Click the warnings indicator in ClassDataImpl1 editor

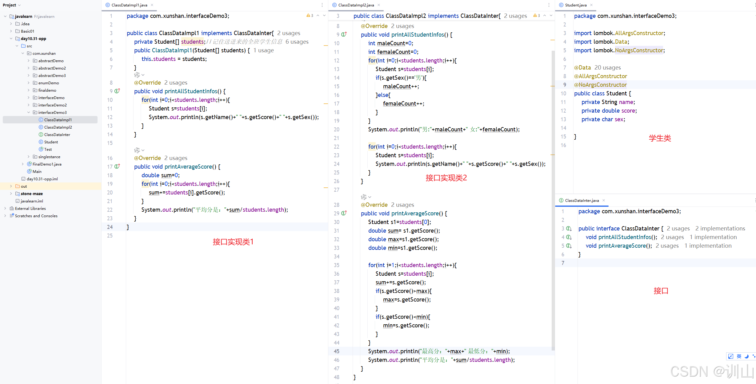310,16
